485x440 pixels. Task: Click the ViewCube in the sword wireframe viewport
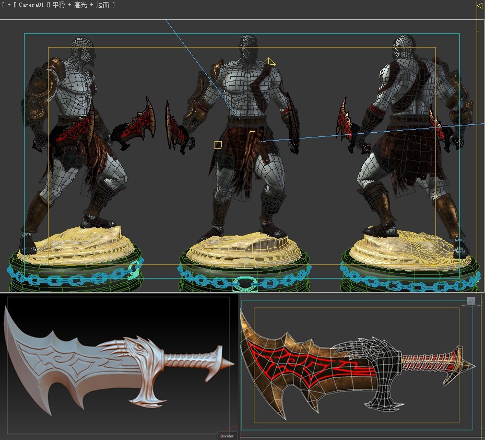point(471,300)
